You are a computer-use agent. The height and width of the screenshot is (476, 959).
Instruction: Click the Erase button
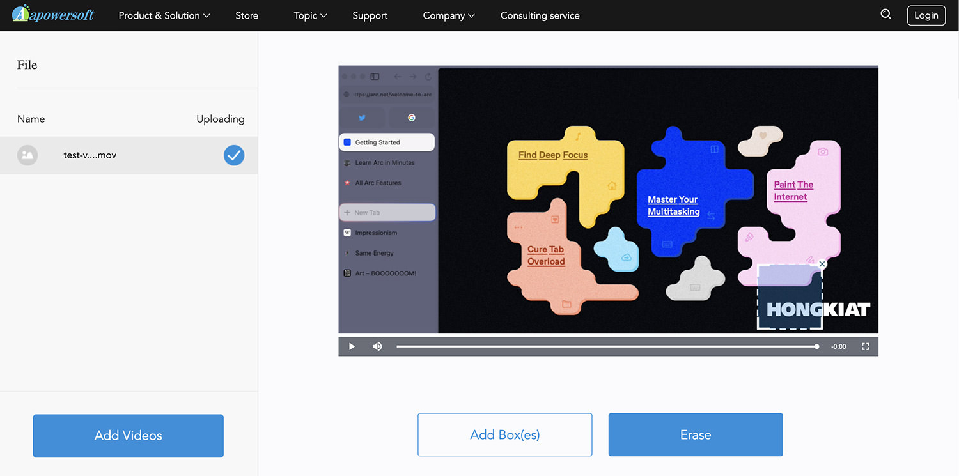(x=696, y=434)
